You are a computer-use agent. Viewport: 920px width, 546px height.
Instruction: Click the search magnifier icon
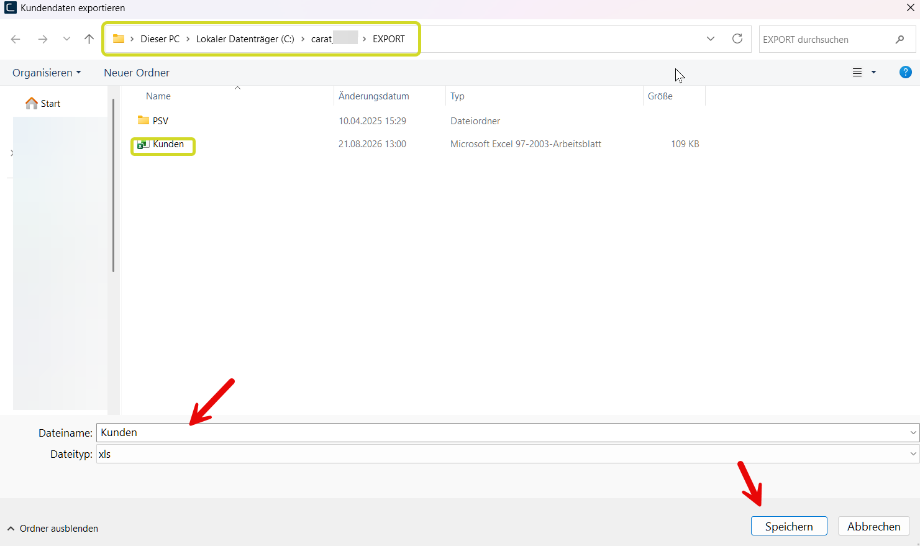(x=900, y=39)
